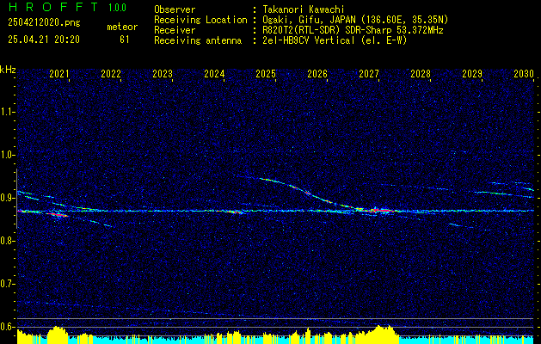Click the 2028 time axis marker
The image size is (541, 344).
tap(421, 73)
